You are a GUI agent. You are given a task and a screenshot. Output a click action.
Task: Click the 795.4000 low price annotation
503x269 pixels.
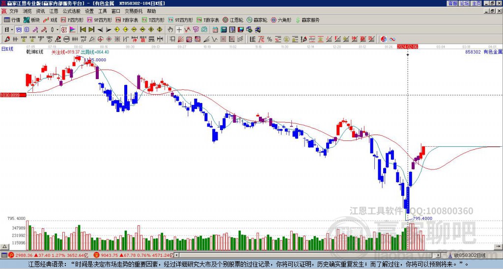[422, 218]
